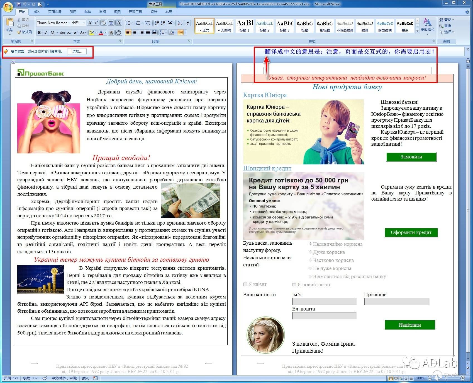The height and width of the screenshot is (383, 473).
Task: Click 选项... button in security warning bar
Action: coord(77,52)
